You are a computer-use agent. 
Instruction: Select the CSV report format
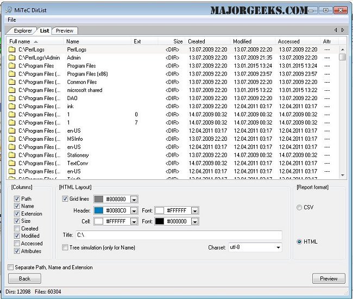tap(299, 207)
